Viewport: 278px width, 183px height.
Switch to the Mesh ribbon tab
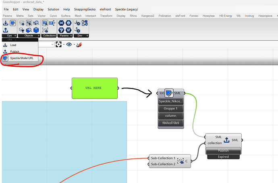pos(78,16)
